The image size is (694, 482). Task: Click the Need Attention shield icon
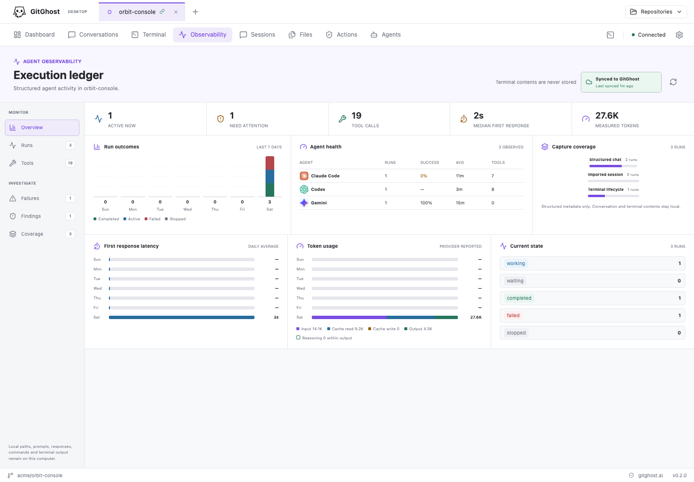220,119
